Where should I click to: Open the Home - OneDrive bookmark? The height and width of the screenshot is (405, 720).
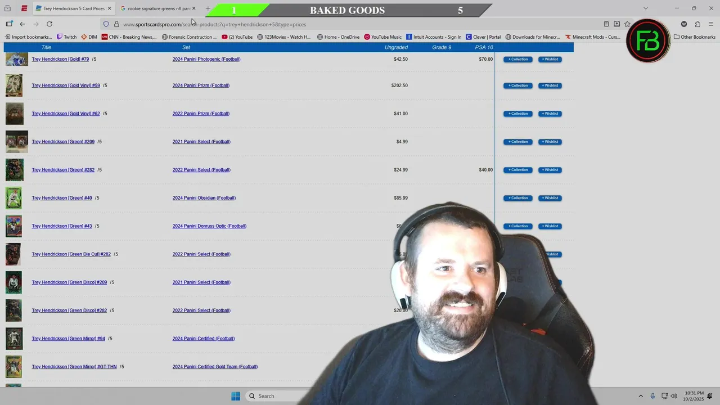[x=338, y=37]
